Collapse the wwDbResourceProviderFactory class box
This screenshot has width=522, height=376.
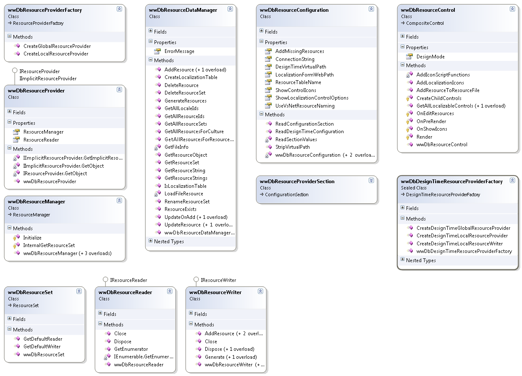tap(119, 9)
